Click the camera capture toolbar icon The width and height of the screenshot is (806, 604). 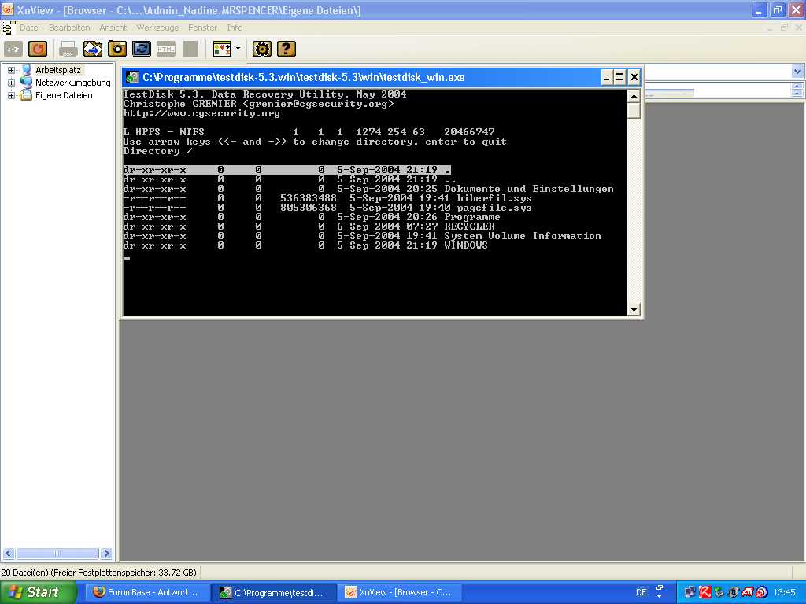[x=117, y=49]
